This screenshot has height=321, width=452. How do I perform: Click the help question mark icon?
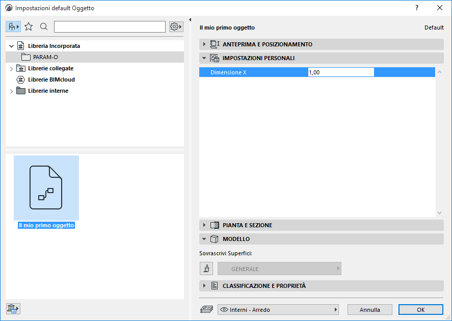(x=416, y=8)
